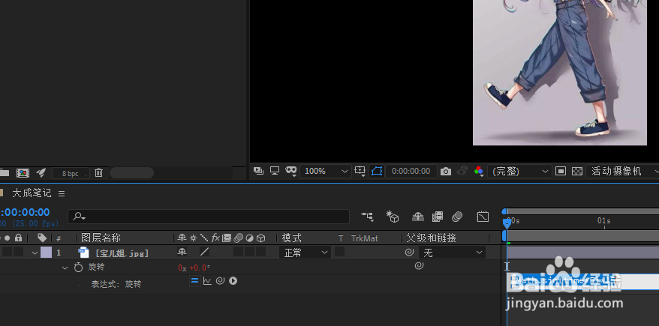Open project settings rocket icon
Viewport: 659px width, 326px height.
point(41,172)
